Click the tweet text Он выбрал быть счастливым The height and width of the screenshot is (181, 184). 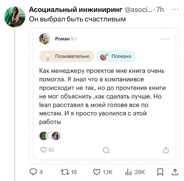[77, 19]
